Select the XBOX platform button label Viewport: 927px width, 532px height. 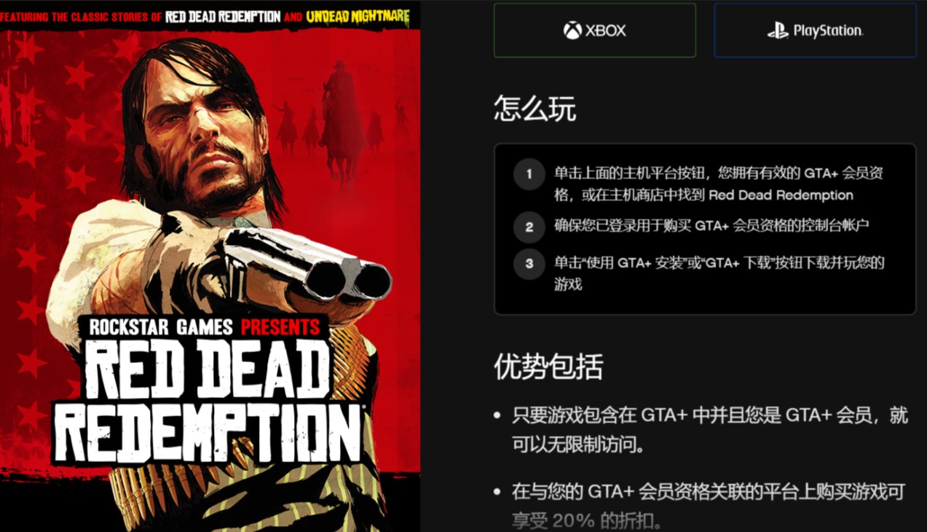click(x=594, y=30)
